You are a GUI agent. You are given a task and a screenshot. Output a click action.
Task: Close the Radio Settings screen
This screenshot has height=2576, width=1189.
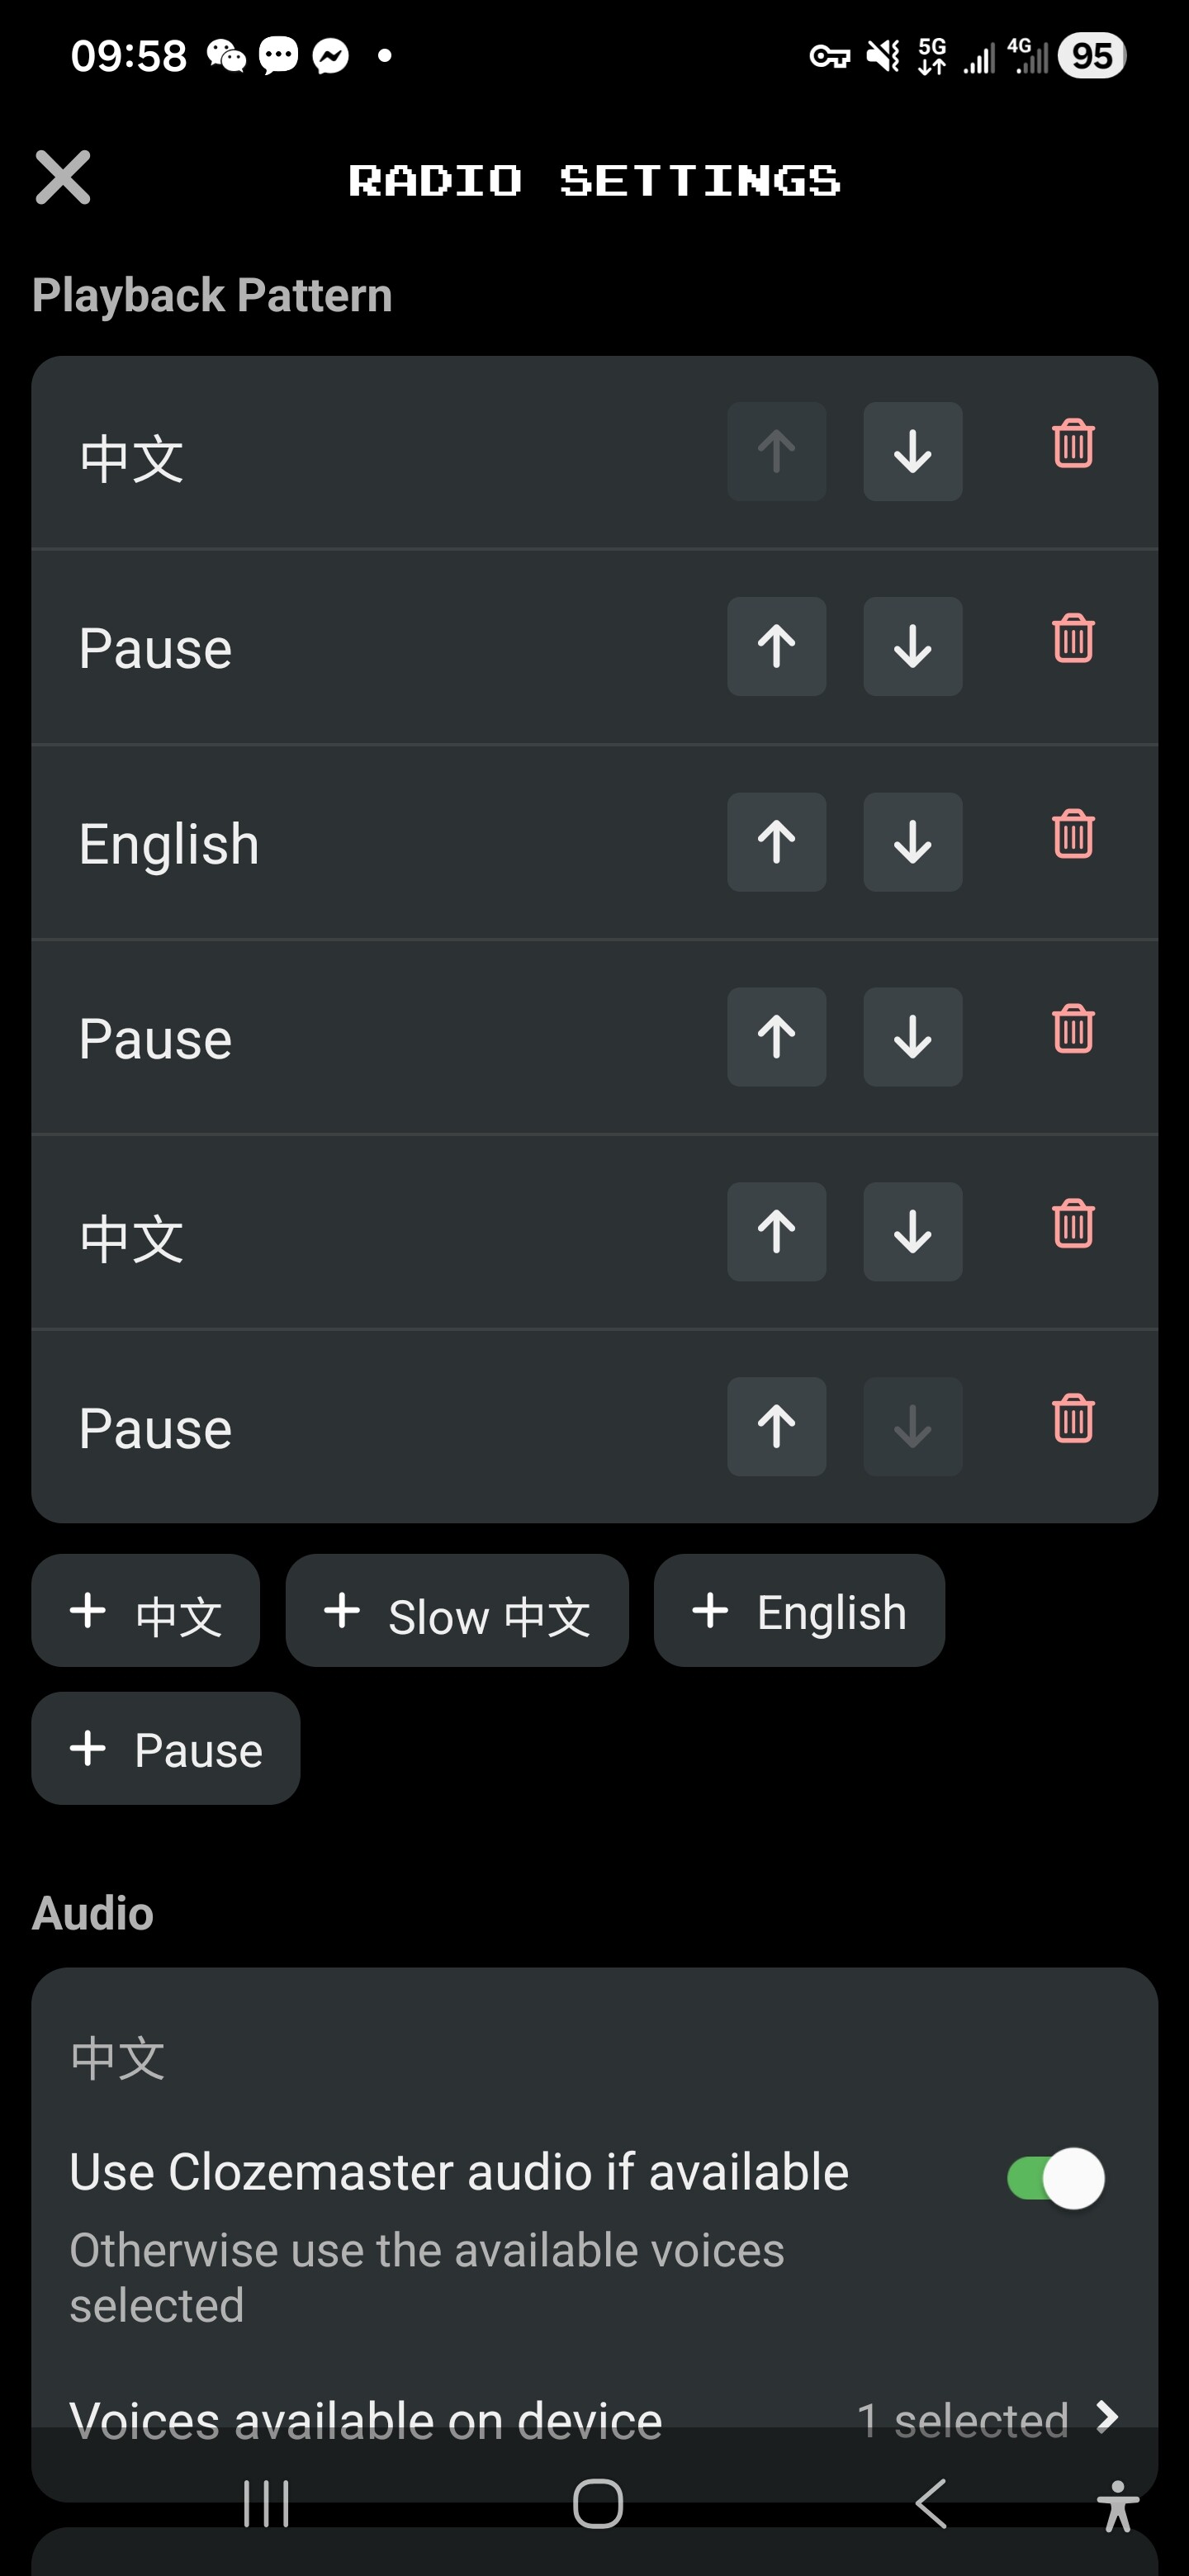pyautogui.click(x=63, y=178)
